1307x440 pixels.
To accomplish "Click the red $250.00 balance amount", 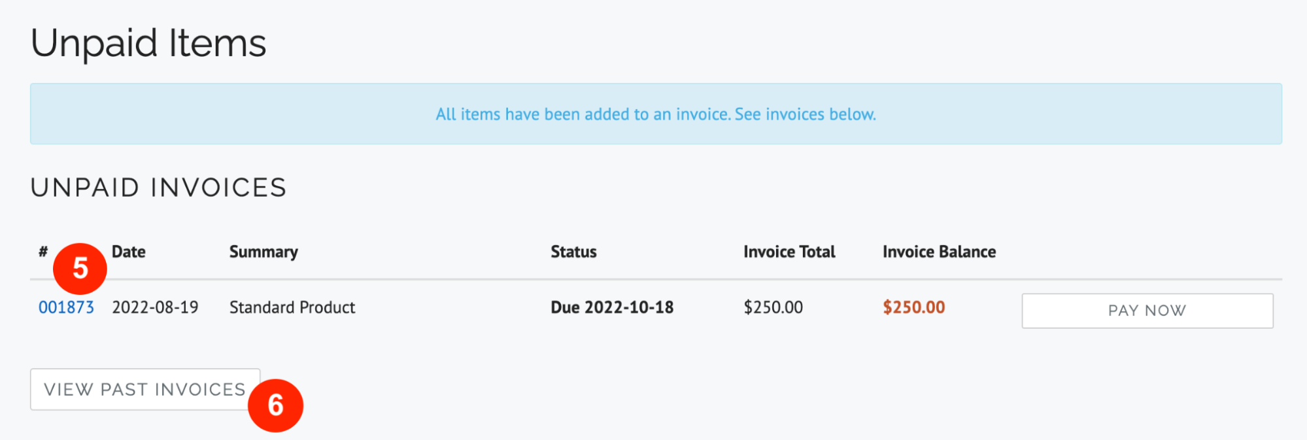I will pyautogui.click(x=913, y=307).
